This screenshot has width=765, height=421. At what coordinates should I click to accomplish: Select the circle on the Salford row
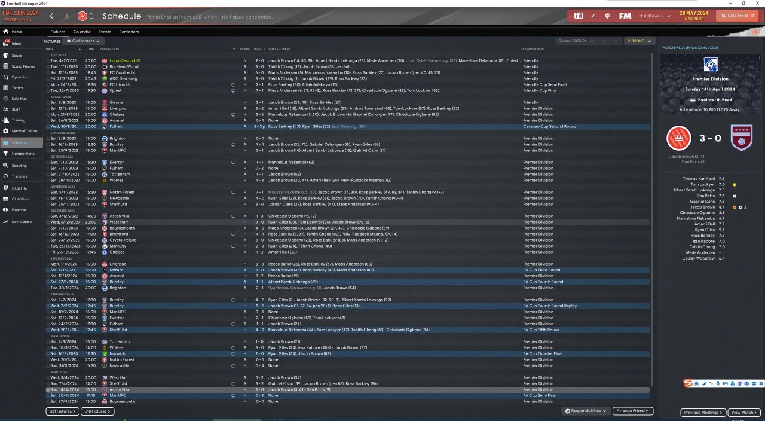point(49,270)
